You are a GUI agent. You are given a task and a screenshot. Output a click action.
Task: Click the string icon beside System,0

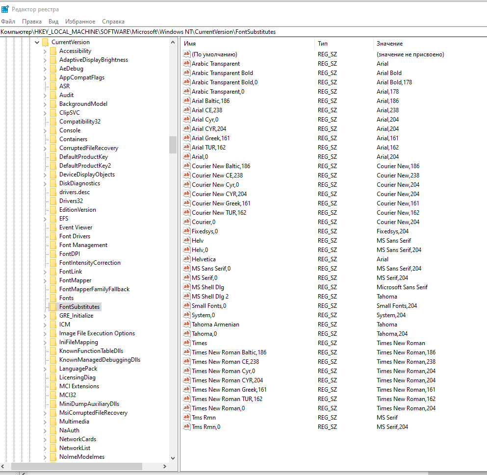(187, 315)
